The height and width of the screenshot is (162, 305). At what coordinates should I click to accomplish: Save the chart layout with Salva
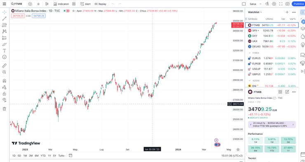pos(253,4)
